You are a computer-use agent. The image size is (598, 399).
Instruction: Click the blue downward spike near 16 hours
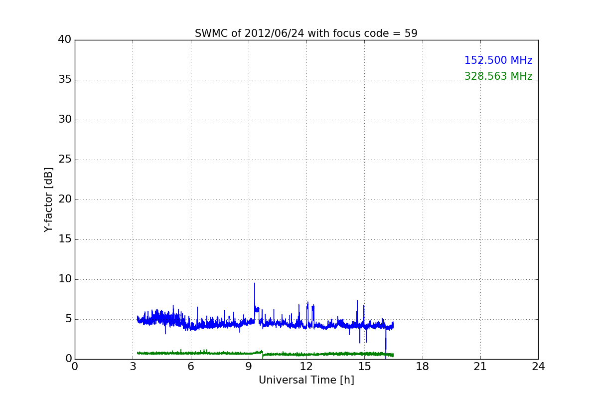point(386,344)
